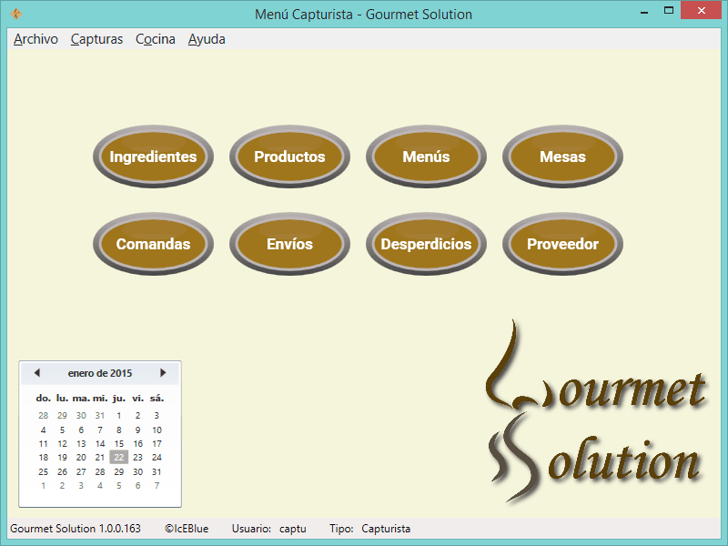728x546 pixels.
Task: Open the Comandas module
Action: coord(153,244)
